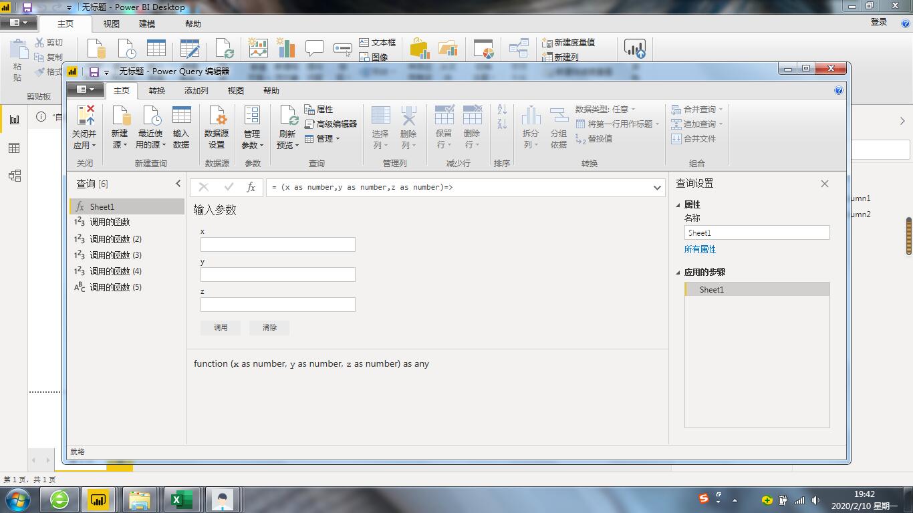Screen dimensions: 913x513
Task: Open the Append Queries (追加查询) dropdown
Action: coord(697,124)
